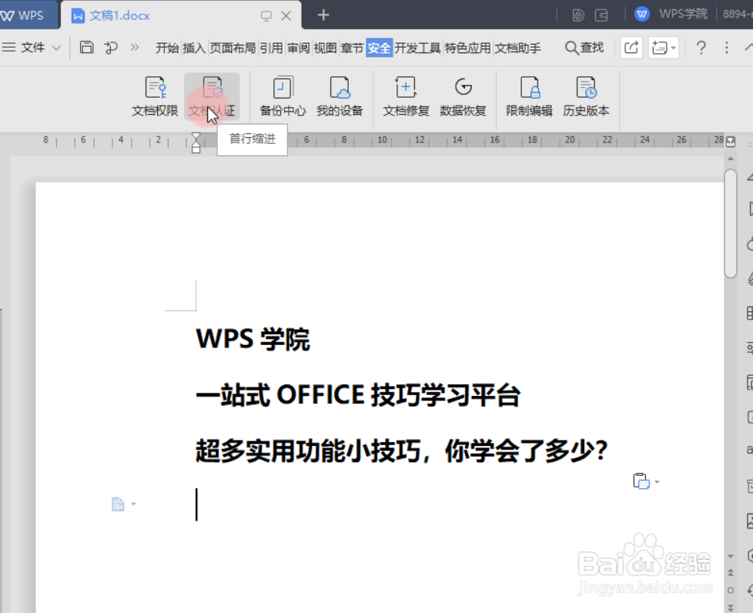
Task: Click the wallet icon in title bar
Action: [601, 15]
